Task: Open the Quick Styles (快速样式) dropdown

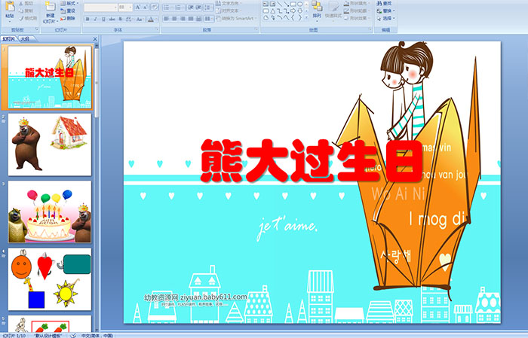Action: click(x=333, y=10)
